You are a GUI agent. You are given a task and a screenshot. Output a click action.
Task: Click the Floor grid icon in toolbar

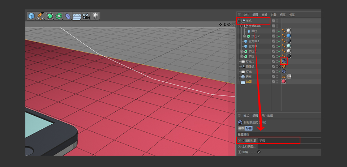tap(77, 16)
